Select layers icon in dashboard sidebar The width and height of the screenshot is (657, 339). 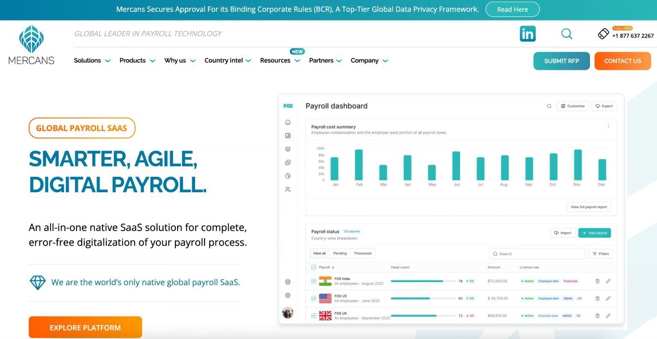[x=288, y=149]
